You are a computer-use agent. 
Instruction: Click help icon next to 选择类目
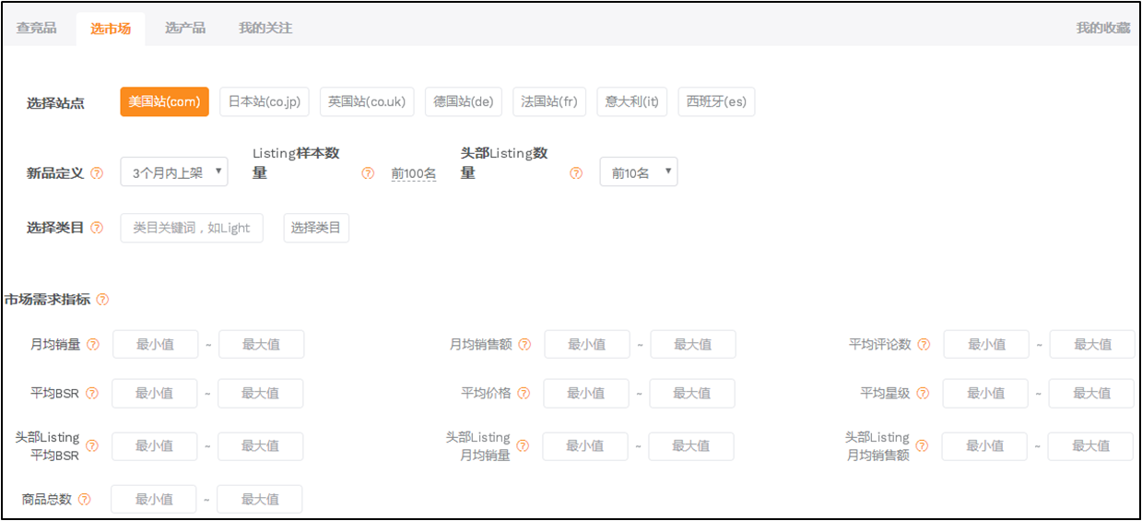[x=97, y=228]
